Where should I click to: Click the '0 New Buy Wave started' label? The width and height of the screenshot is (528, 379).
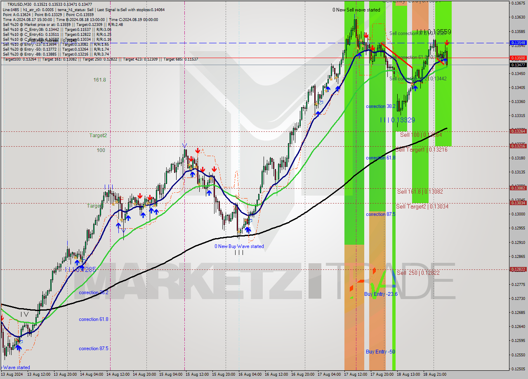239,246
